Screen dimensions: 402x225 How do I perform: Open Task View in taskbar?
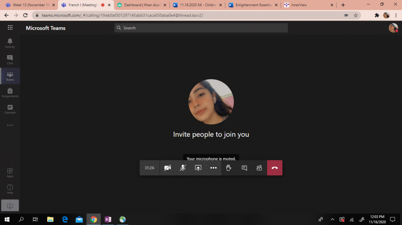point(35,219)
